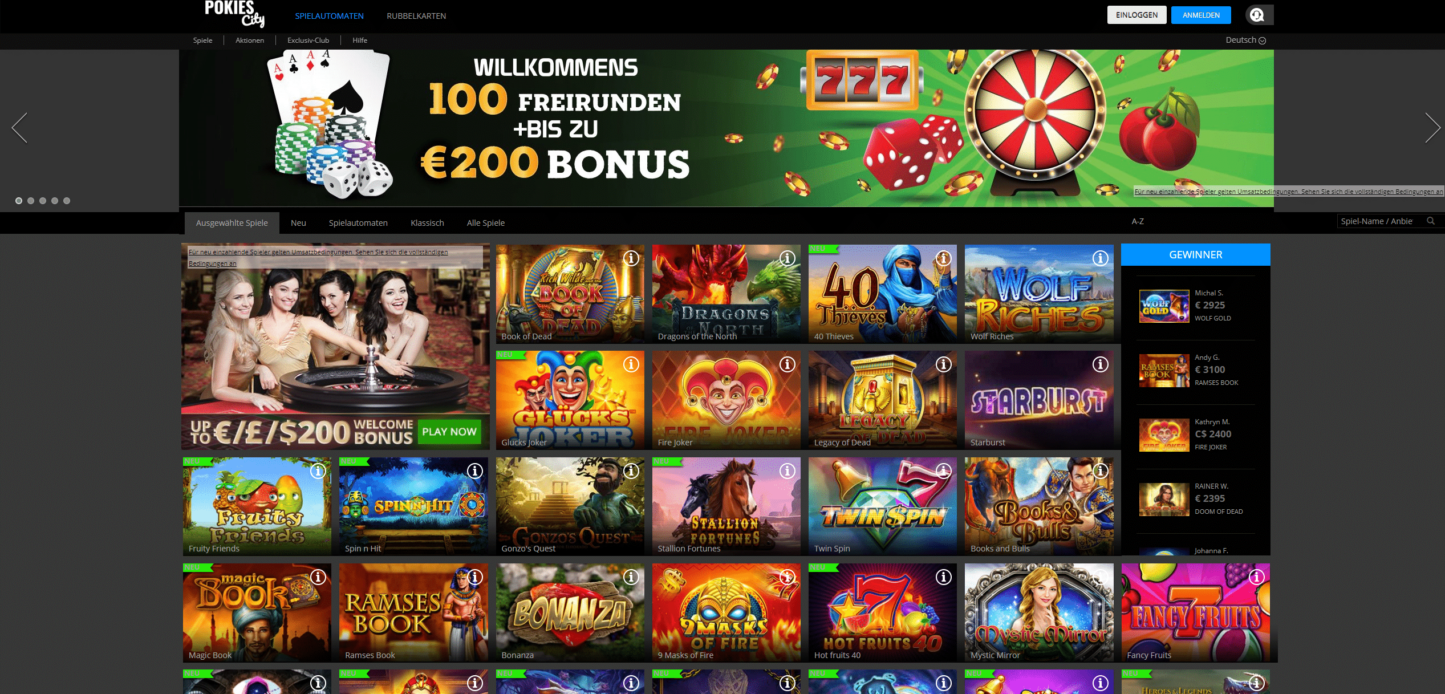Screen dimensions: 1445x694
Task: Open info icon on Book of Dead
Action: 631,258
